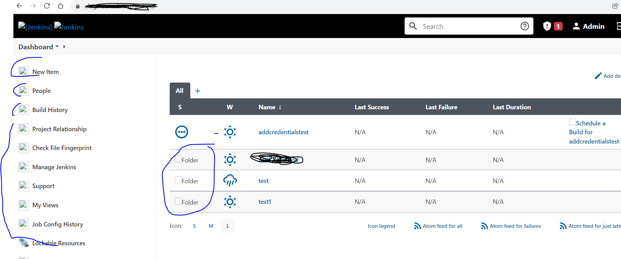
Task: Click addcredentialstest status icon
Action: click(182, 132)
